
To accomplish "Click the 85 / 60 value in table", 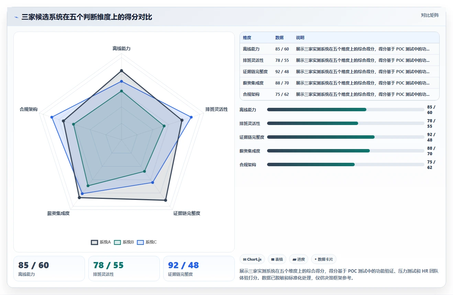I will point(282,49).
